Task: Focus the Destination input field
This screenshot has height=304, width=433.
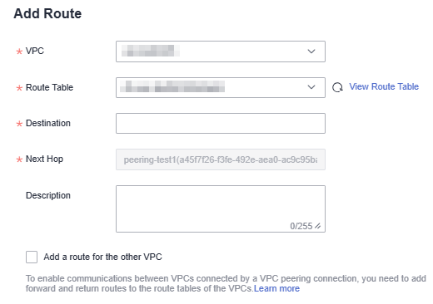Action: point(221,123)
